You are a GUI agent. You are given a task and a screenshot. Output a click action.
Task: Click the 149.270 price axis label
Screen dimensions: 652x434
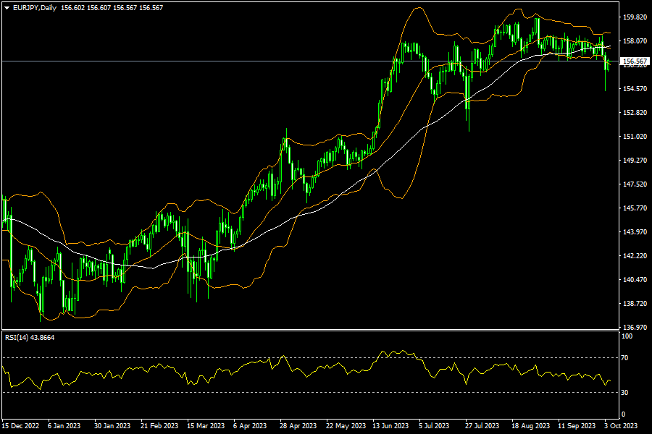point(635,161)
